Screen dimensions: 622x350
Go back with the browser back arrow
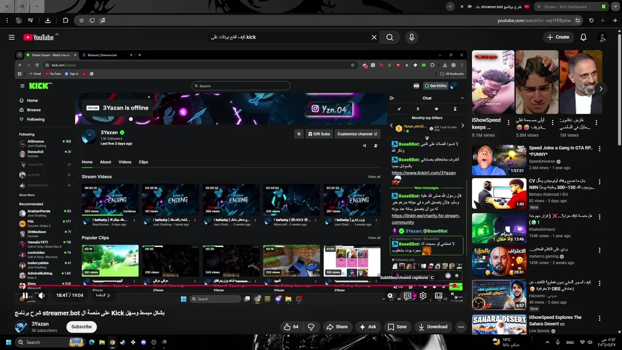[615, 20]
